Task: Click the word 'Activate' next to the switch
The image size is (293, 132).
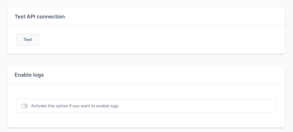Action: [39, 106]
